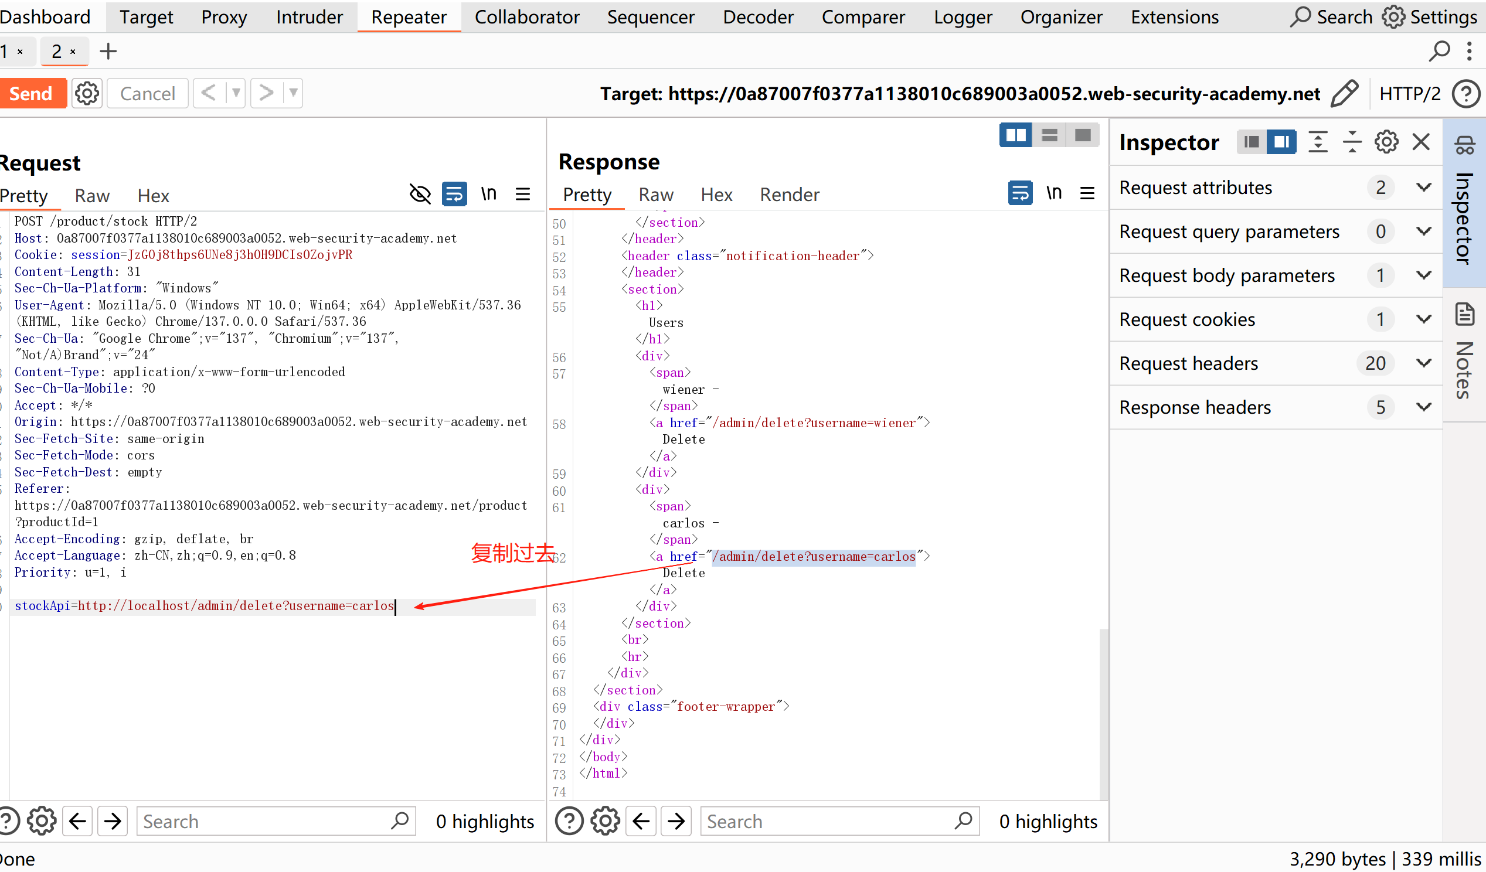Image resolution: width=1486 pixels, height=872 pixels.
Task: Click the Inspector settings gear icon
Action: [1386, 142]
